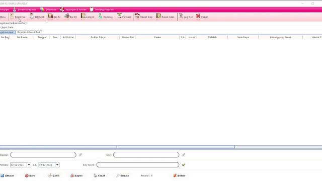Open the Farmasi module

click(124, 17)
